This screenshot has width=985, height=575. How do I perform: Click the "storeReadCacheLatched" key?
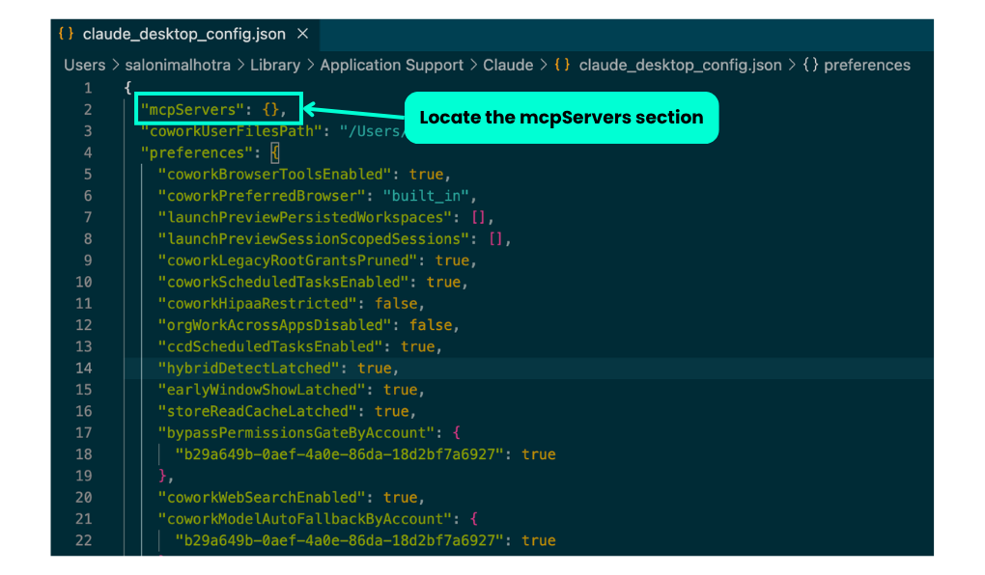click(258, 411)
